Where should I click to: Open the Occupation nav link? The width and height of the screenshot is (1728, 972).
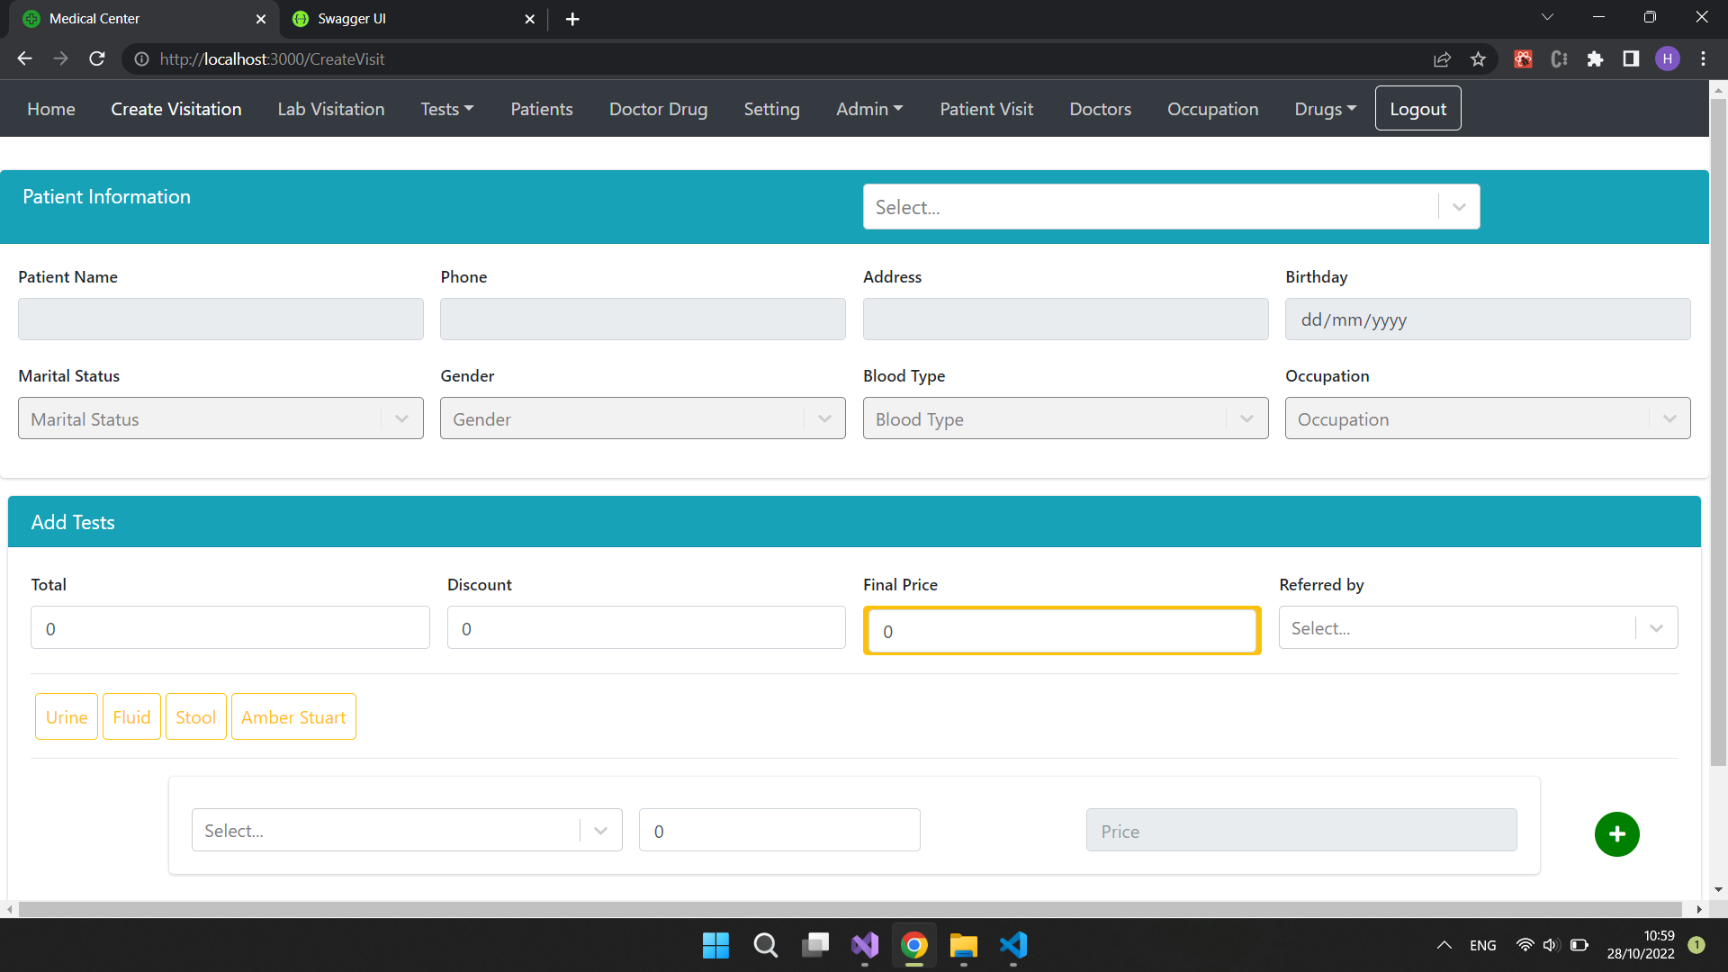(x=1212, y=109)
